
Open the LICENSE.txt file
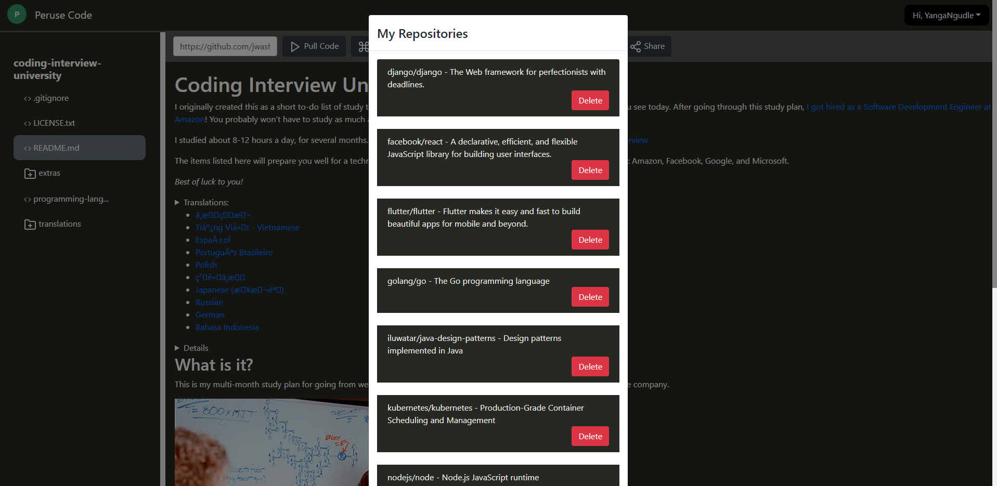pyautogui.click(x=80, y=123)
